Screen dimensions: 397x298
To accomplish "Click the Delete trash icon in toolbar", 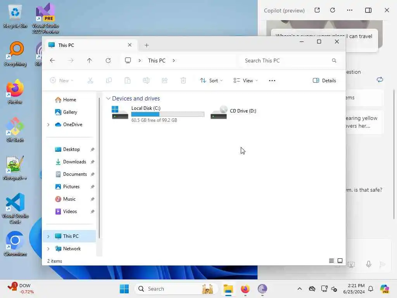I will click(183, 81).
